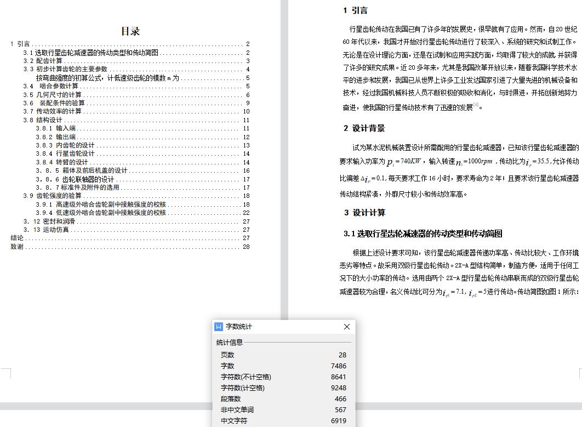
Task: Jump to TOC entry 3.2 配齿计算
Action: (x=43, y=61)
